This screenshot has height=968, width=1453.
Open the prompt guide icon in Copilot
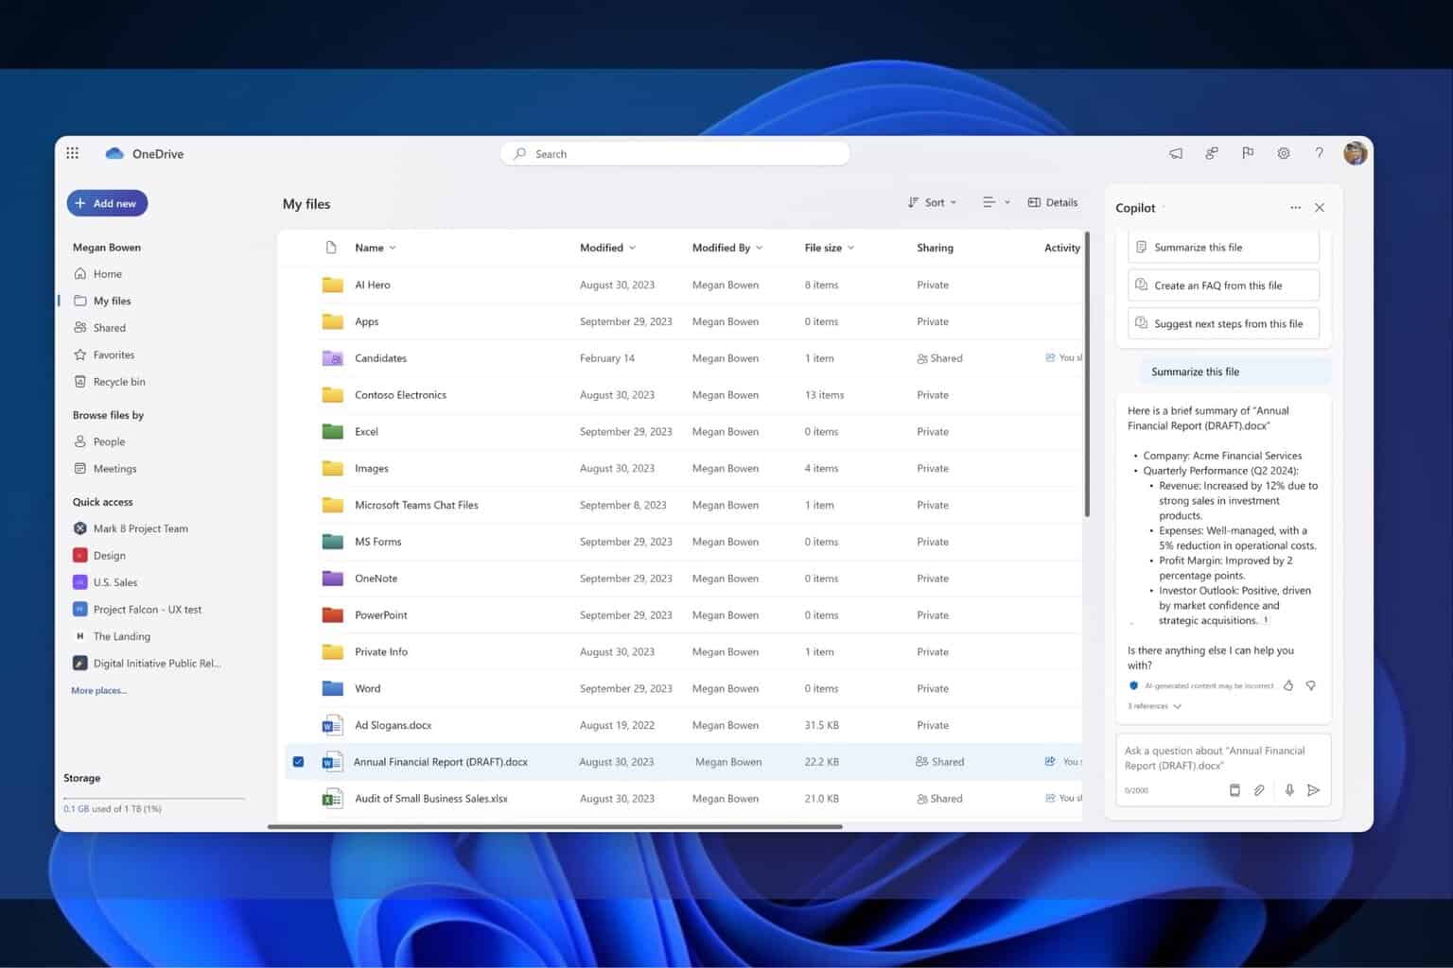[1234, 790]
